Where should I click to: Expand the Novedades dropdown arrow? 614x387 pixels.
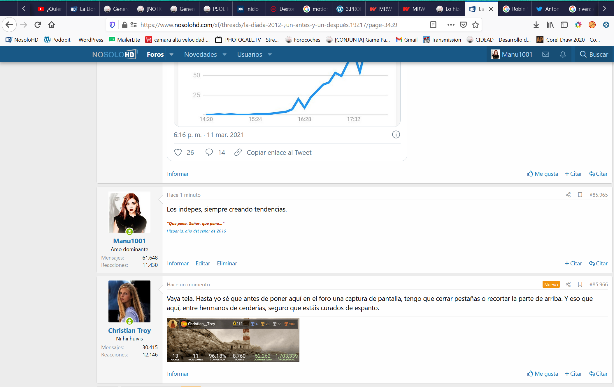point(224,54)
